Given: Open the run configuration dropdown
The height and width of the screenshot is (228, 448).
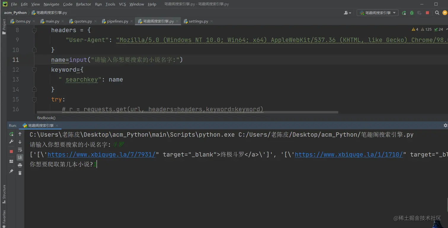Looking at the screenshot, I should 377,13.
